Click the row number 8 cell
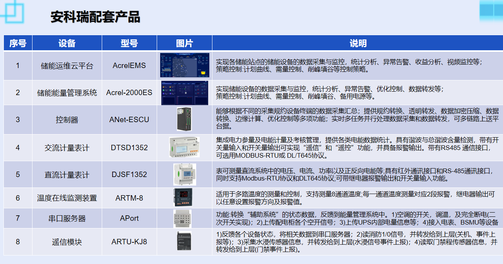The height and width of the screenshot is (264, 503). [x=18, y=242]
